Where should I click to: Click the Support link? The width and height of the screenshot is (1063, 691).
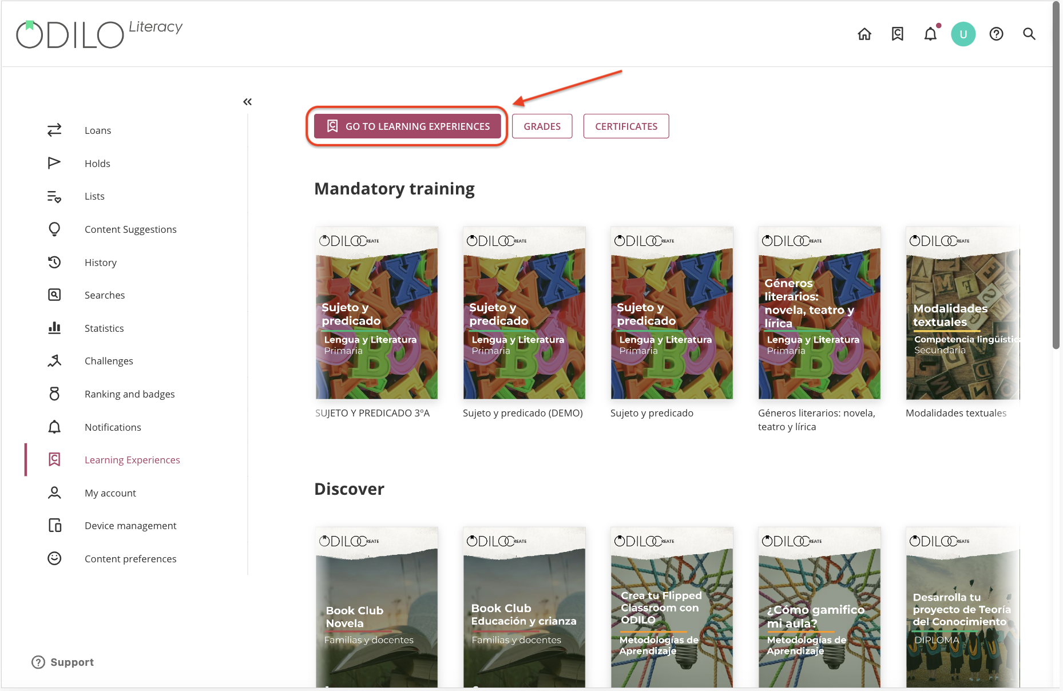72,662
